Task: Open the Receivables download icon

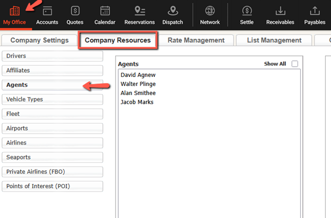Action: (281, 11)
